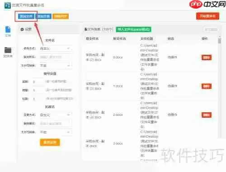Click the orange clear-list button in top toolbar

click(x=61, y=16)
